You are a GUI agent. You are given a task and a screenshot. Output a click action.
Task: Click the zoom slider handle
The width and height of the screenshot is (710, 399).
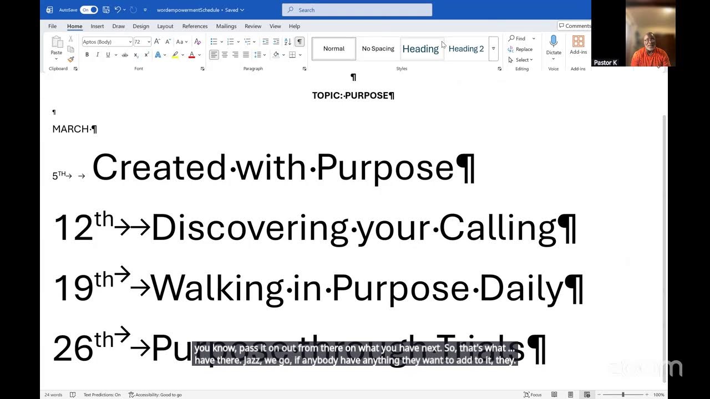(x=623, y=395)
